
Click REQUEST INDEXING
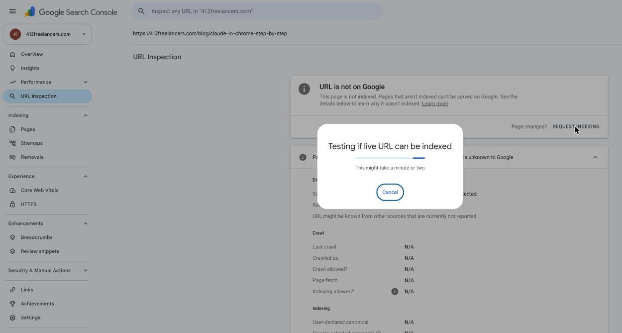[576, 126]
